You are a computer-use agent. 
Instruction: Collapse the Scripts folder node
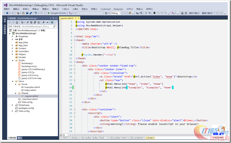[x=12, y=60]
